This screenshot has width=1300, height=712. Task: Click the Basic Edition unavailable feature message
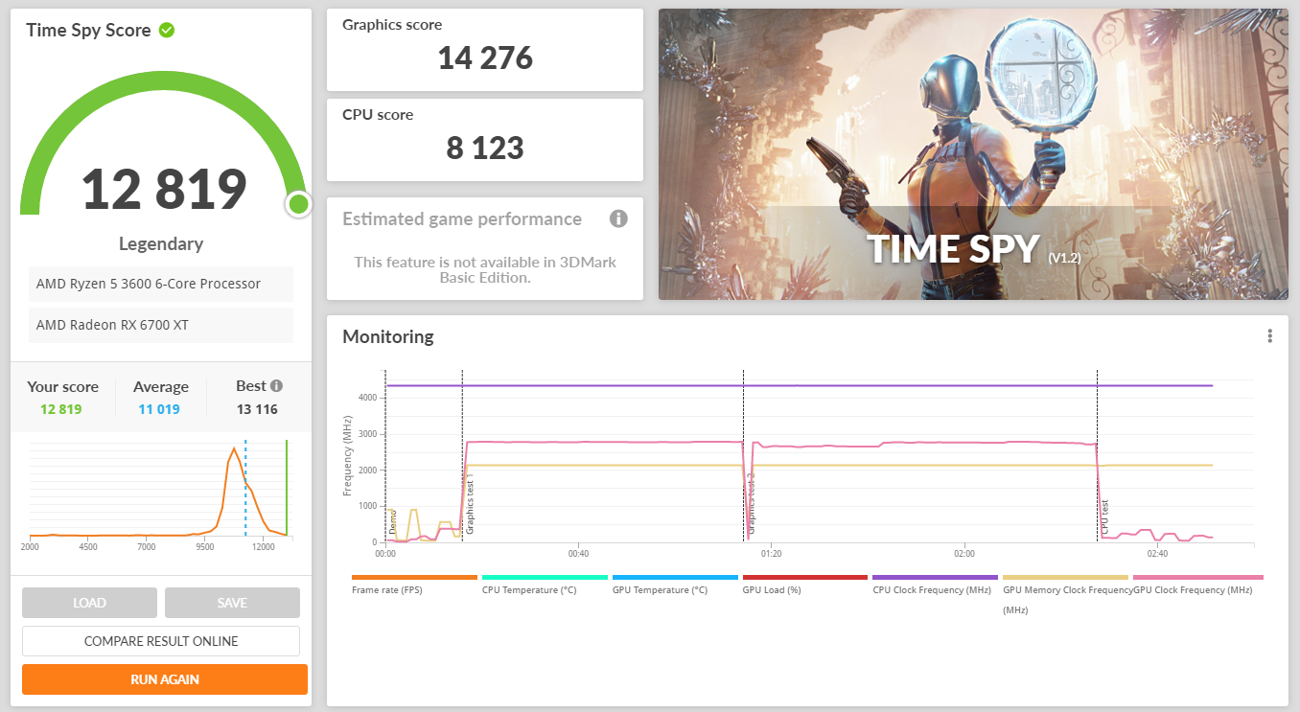tap(485, 269)
